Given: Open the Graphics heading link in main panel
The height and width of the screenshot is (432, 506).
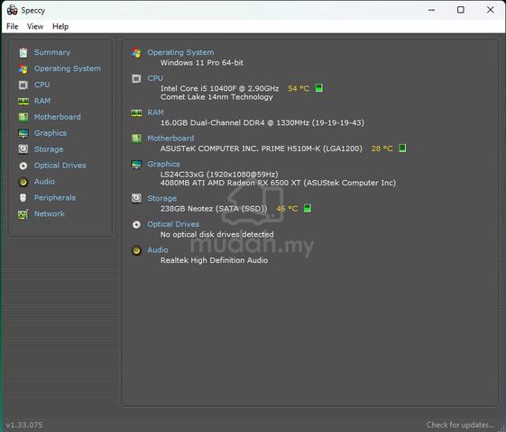Looking at the screenshot, I should (x=163, y=164).
